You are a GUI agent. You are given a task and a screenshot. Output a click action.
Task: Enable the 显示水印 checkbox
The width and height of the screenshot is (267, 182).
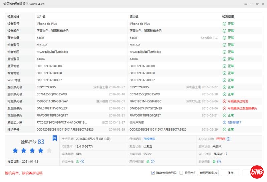[x=181, y=173]
